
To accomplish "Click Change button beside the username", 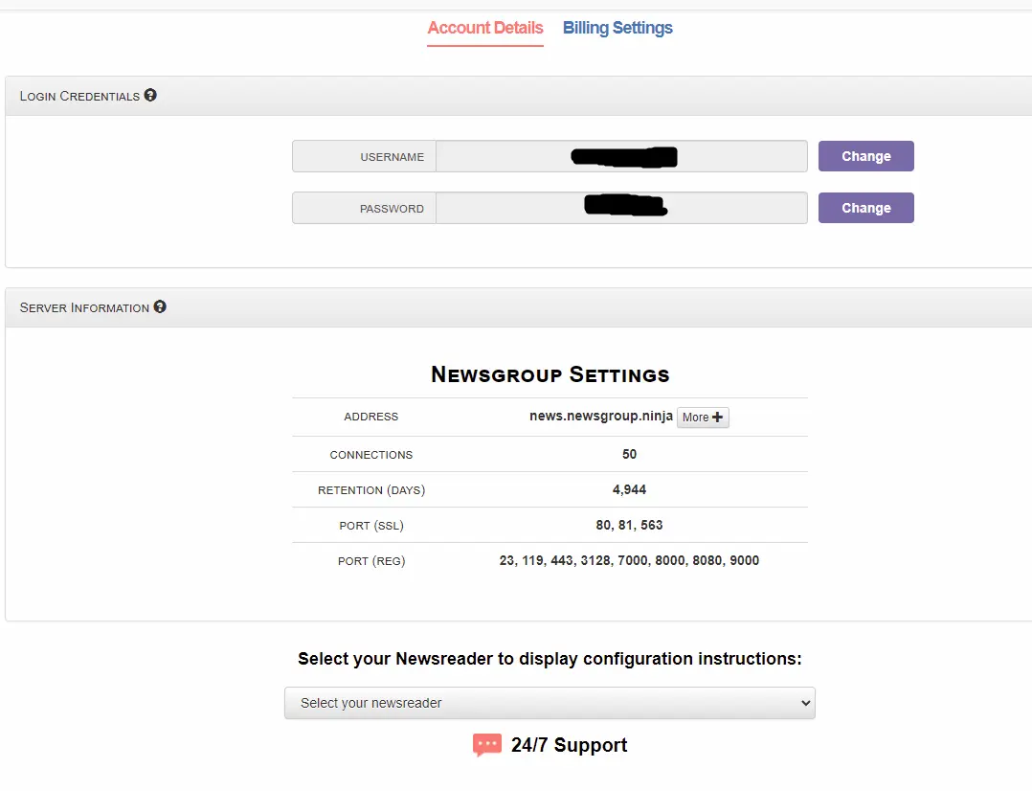I will point(865,156).
